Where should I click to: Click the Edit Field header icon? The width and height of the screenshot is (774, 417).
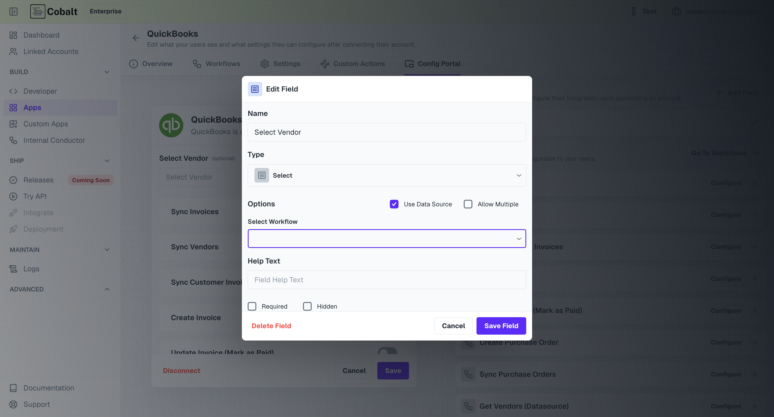coord(255,89)
